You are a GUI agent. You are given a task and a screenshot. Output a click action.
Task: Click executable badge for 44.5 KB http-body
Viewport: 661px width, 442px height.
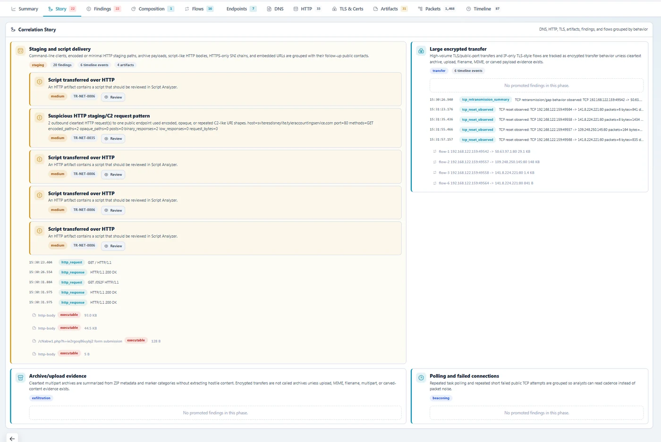[69, 327]
